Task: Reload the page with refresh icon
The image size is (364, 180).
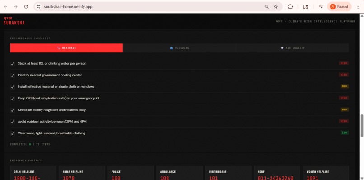Action: [x=26, y=7]
